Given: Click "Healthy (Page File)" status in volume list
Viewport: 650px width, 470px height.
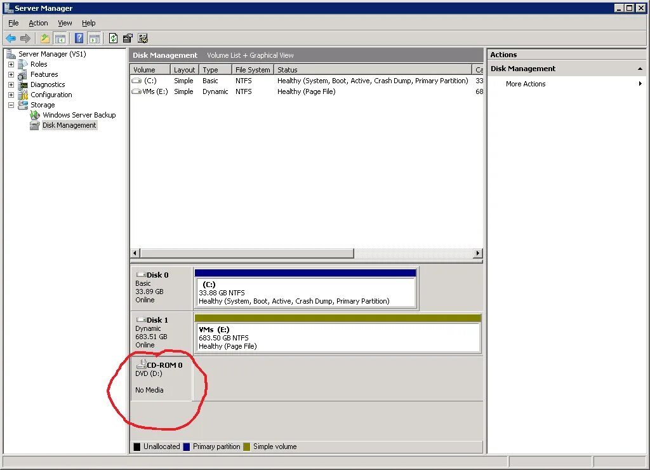Looking at the screenshot, I should [307, 91].
